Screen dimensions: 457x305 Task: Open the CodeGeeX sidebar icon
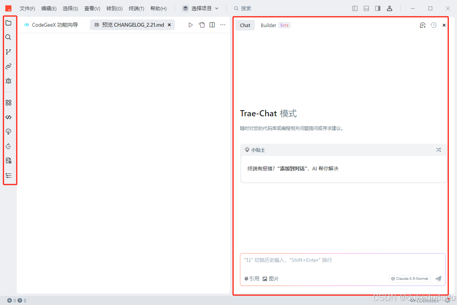[x=8, y=117]
